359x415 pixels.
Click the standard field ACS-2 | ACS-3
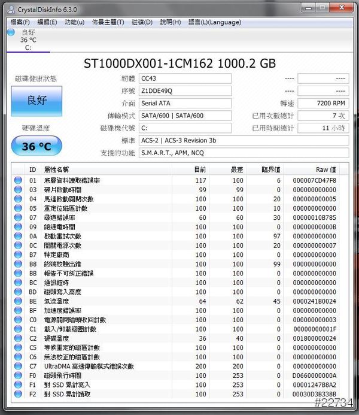click(244, 141)
